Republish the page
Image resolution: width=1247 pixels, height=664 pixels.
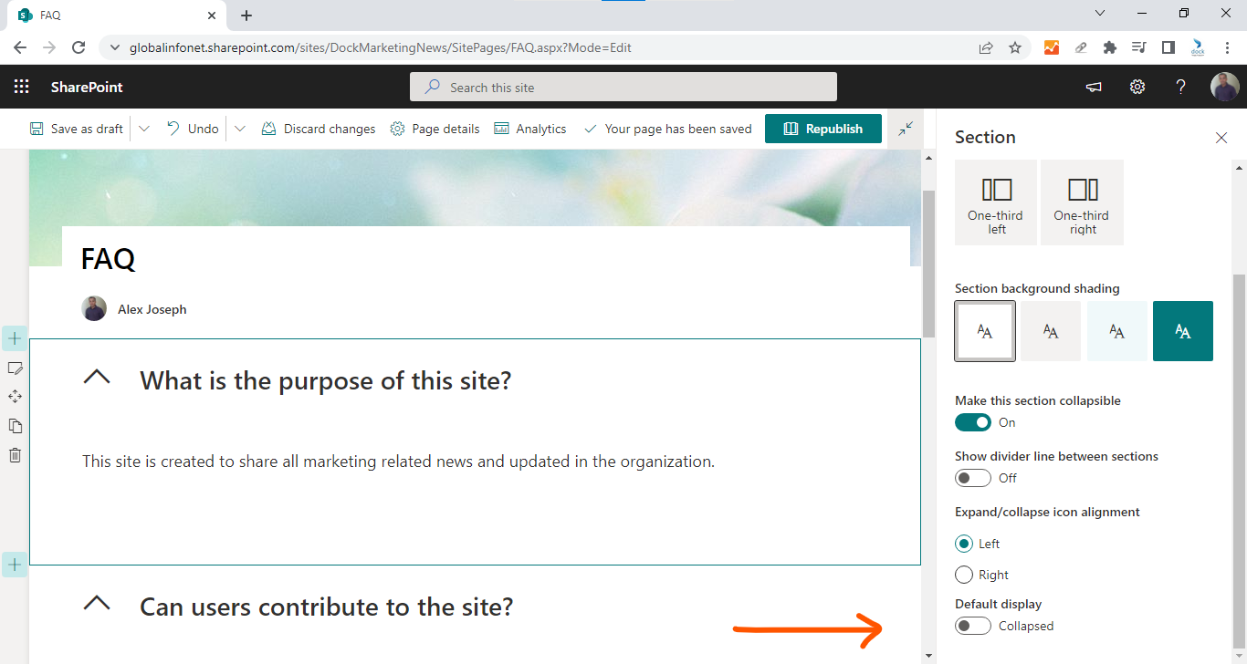coord(823,129)
